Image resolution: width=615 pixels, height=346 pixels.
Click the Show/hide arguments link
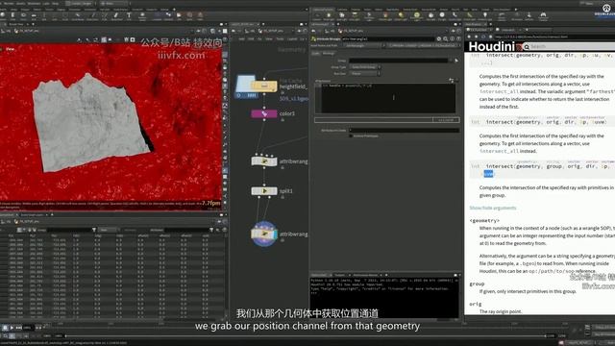point(493,208)
